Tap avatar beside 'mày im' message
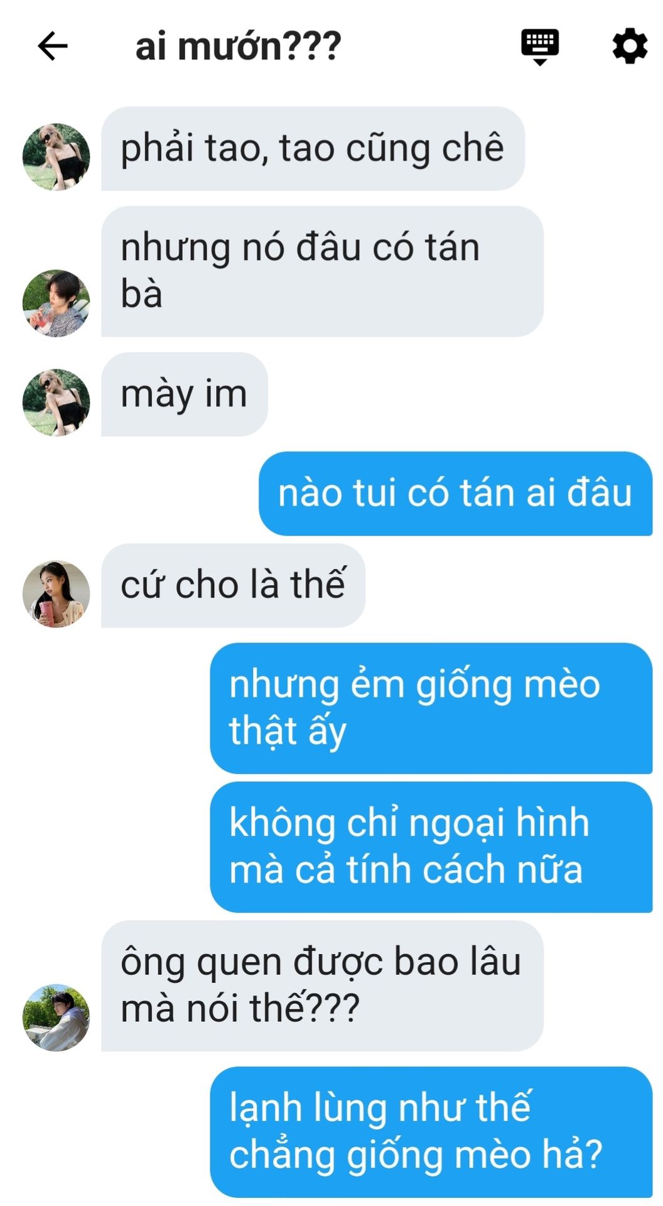 coord(57,403)
